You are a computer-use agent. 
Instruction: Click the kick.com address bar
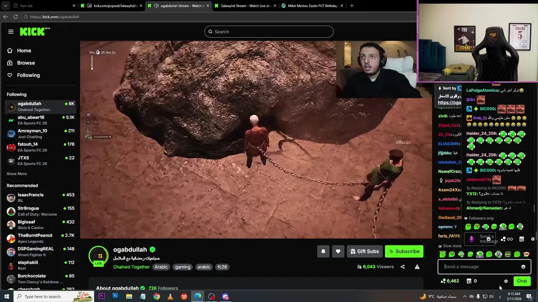(219, 17)
